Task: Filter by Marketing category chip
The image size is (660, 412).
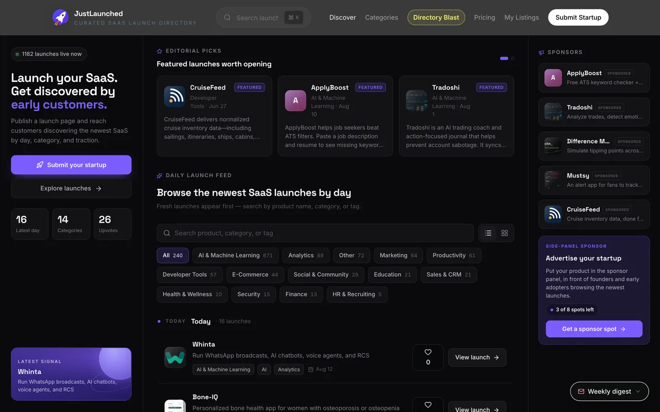Action: [399, 255]
